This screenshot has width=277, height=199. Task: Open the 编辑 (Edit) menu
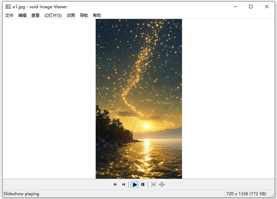[22, 15]
